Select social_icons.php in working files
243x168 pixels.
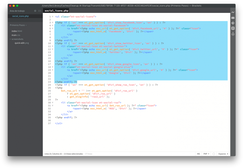click(20, 16)
